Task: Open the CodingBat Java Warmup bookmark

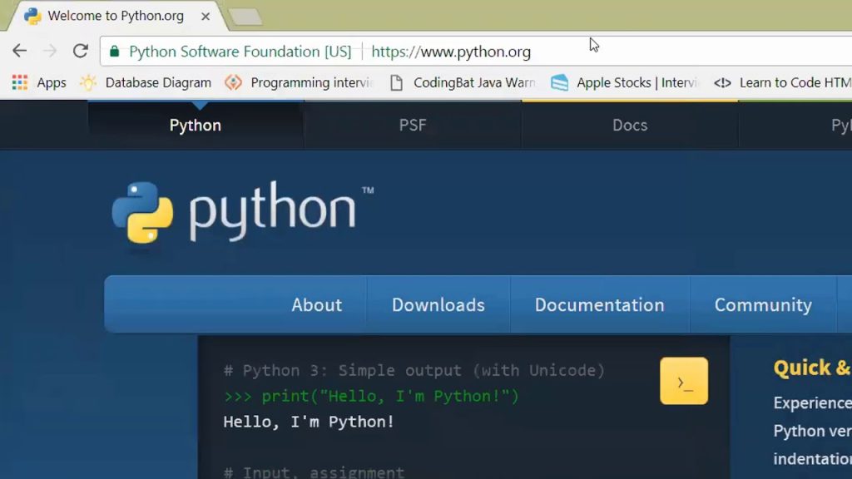Action: click(463, 82)
